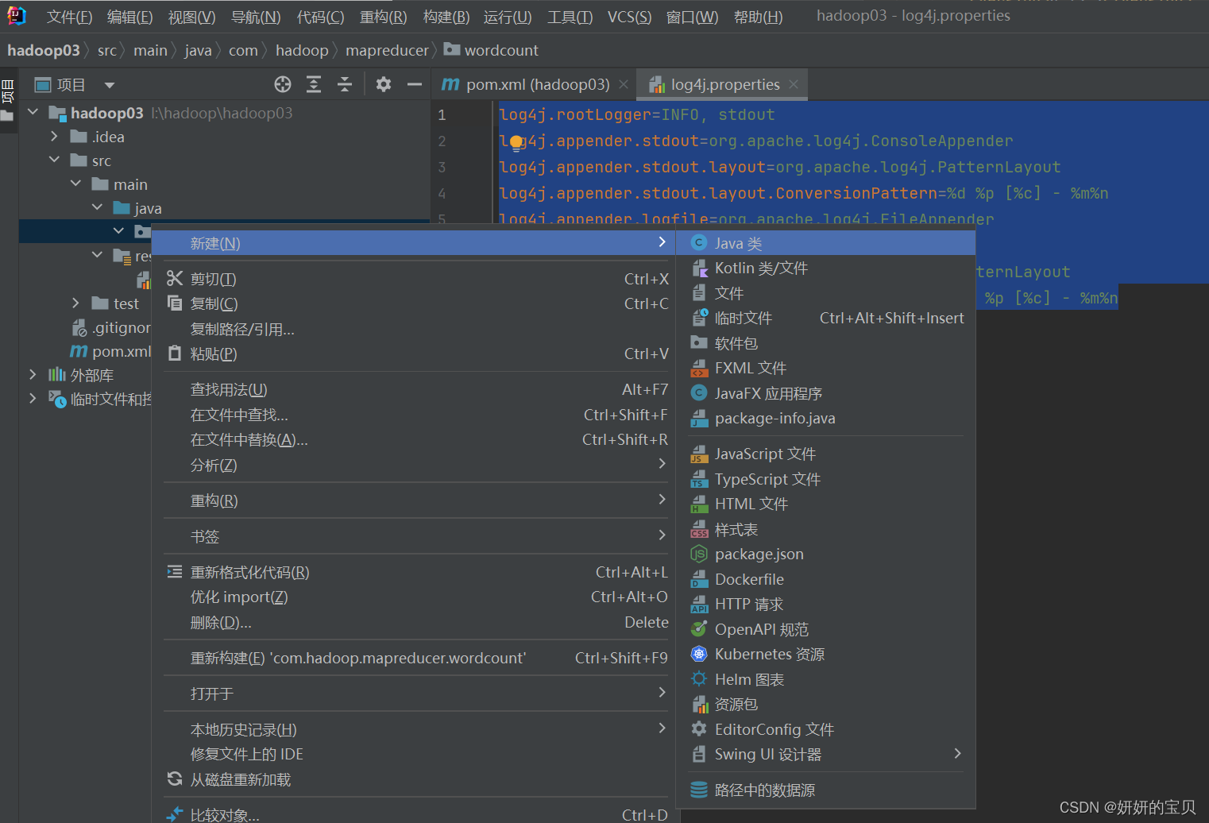Switch to pom.xml (hadoop03) editor tab
This screenshot has width=1209, height=823.
[537, 84]
